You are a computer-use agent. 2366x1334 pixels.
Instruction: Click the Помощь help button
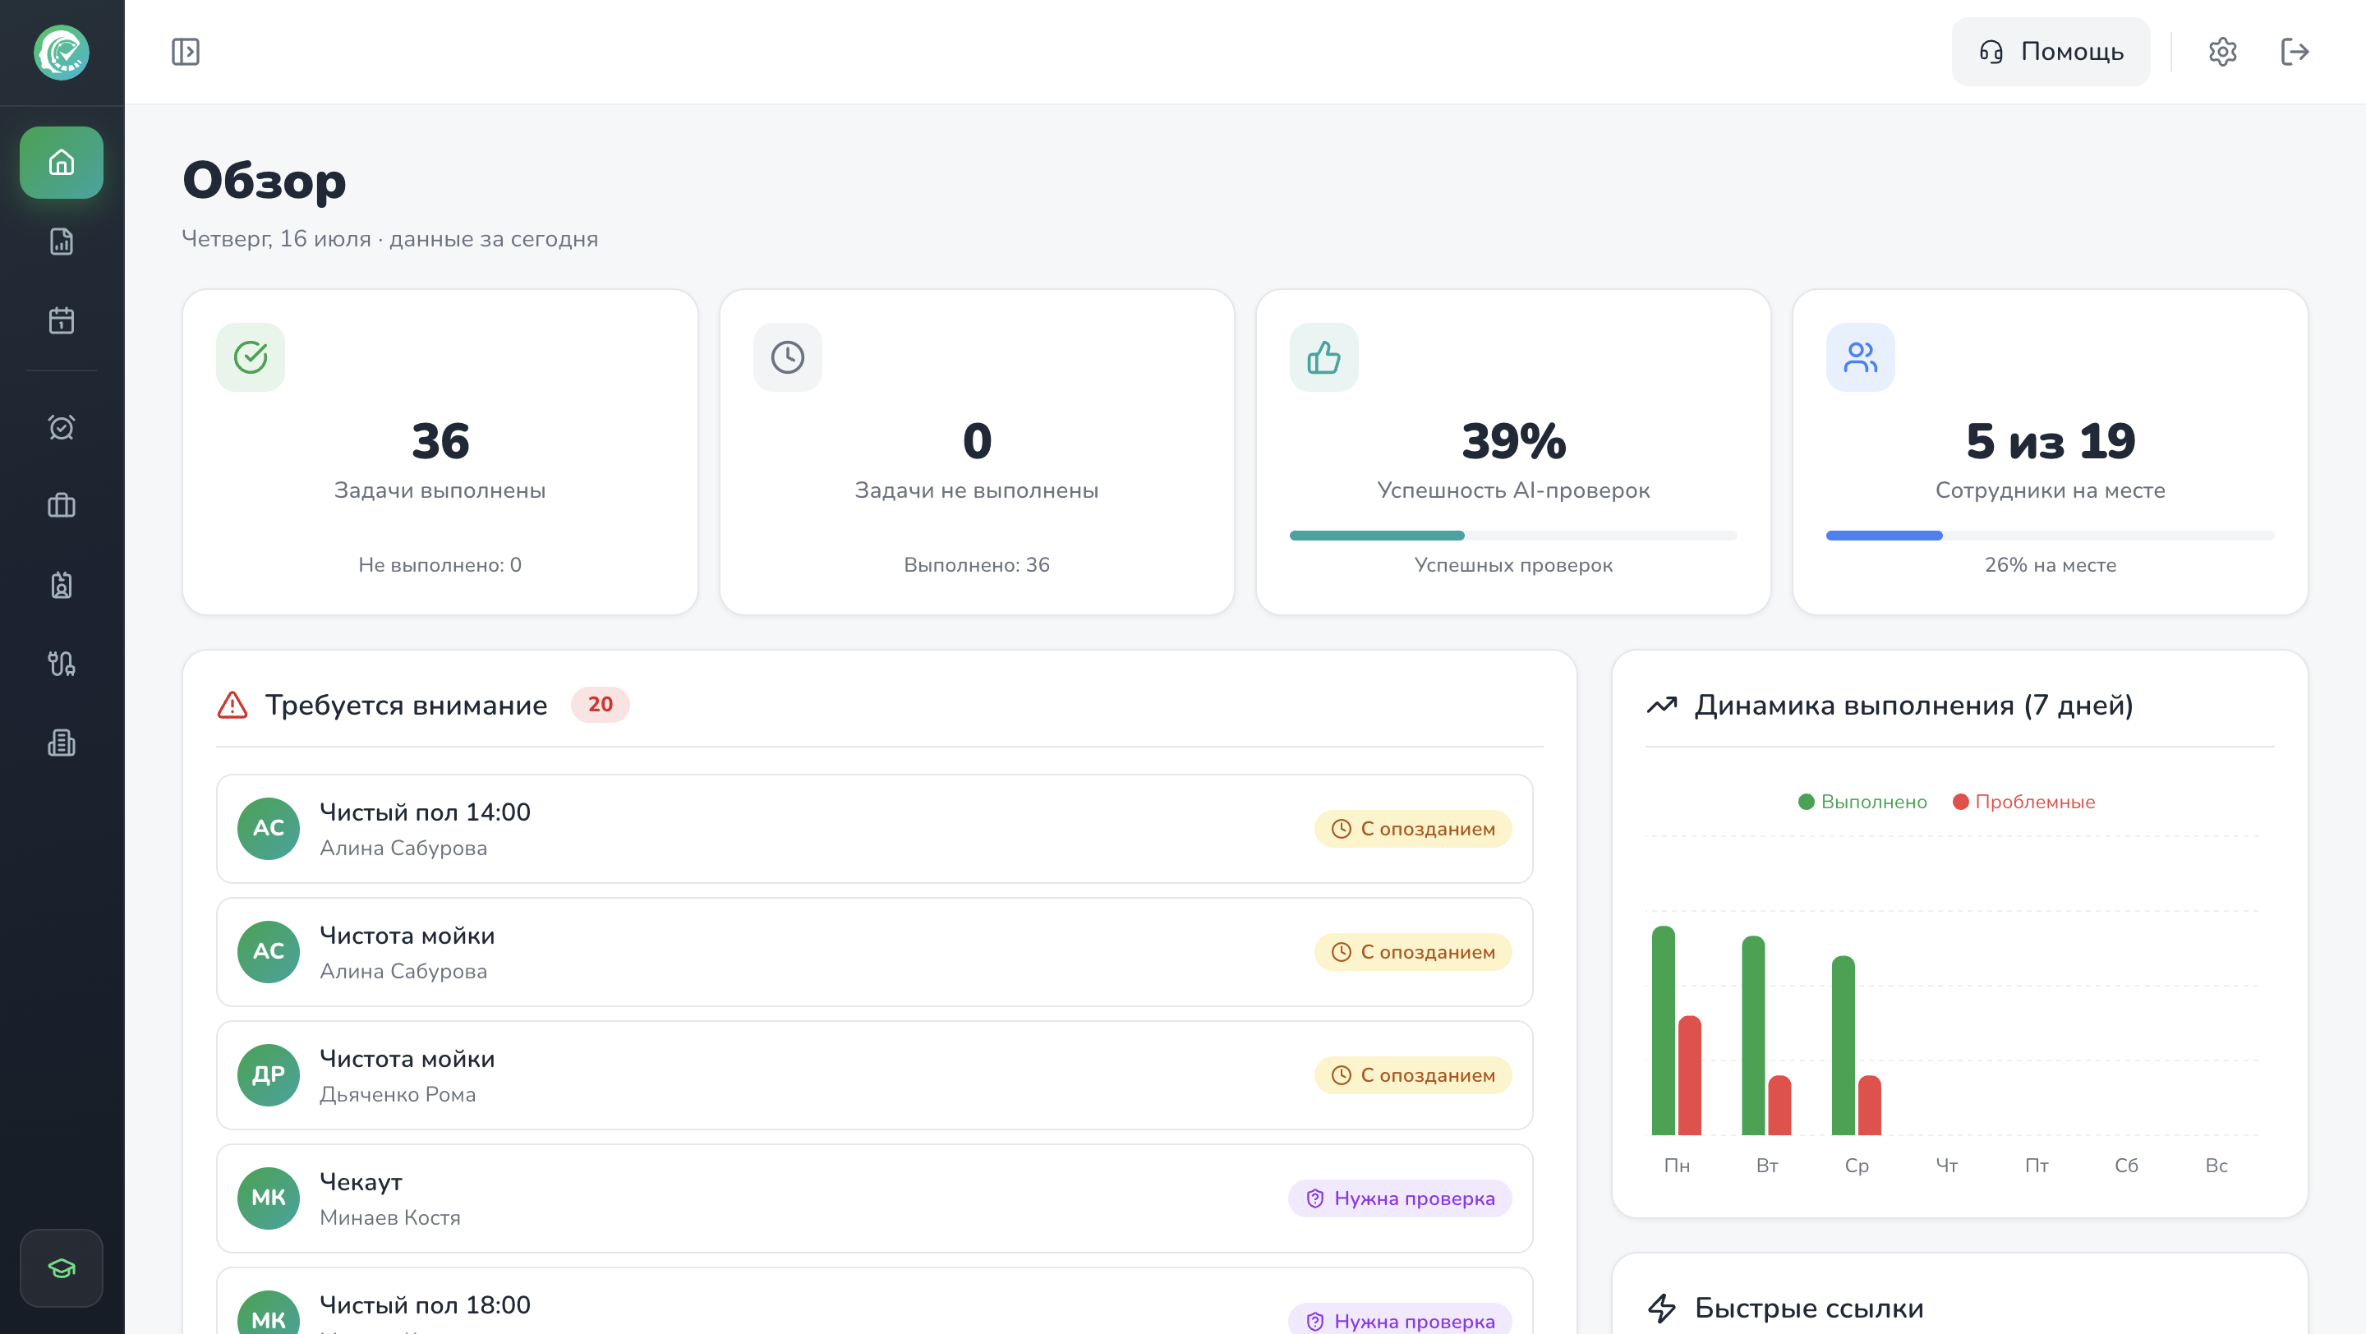(2050, 52)
